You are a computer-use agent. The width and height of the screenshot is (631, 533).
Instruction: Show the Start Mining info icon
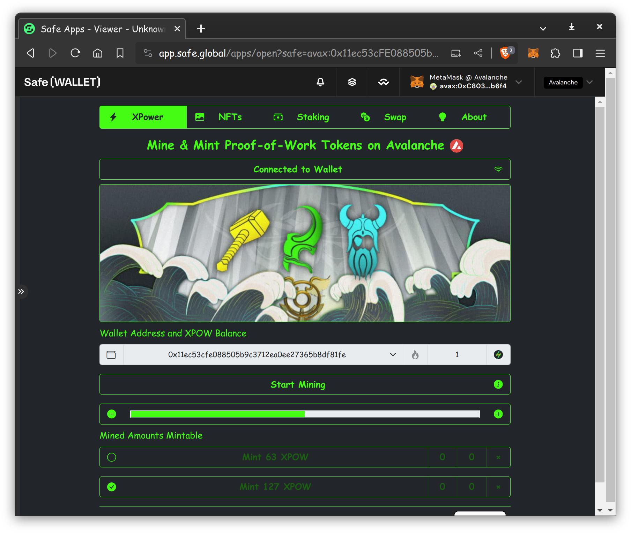[x=498, y=384]
